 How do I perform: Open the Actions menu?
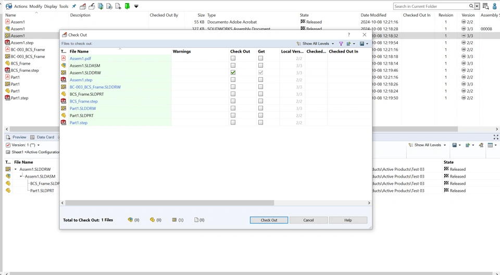pos(21,6)
